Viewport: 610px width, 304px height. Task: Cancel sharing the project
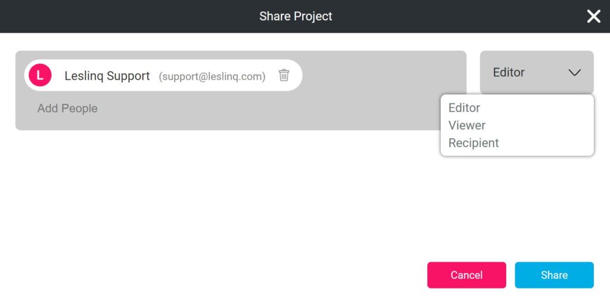pyautogui.click(x=466, y=275)
